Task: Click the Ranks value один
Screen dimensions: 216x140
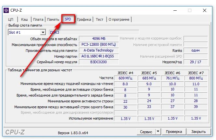Action: [196, 50]
